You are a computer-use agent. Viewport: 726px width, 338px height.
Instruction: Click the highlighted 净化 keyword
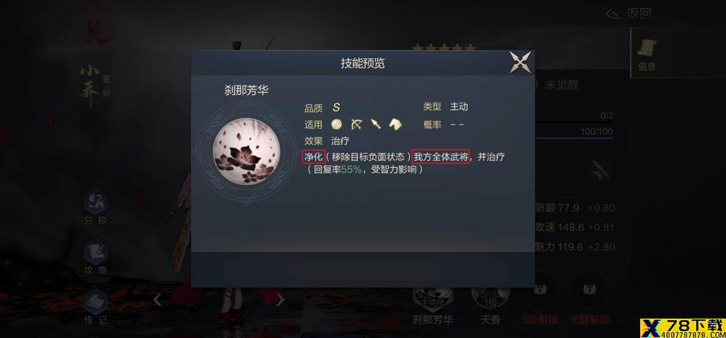314,156
